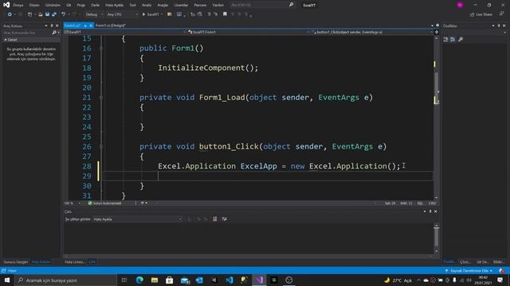The height and width of the screenshot is (286, 510).
Task: Click the output panel vertical scrollbar thumb
Action: pos(436,237)
